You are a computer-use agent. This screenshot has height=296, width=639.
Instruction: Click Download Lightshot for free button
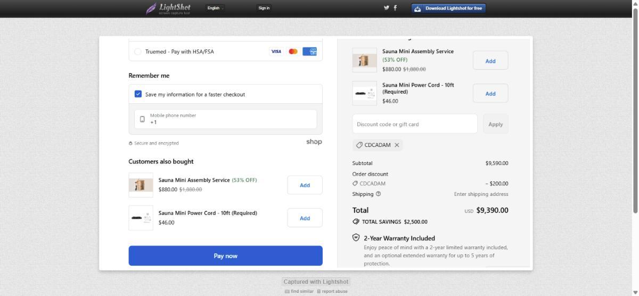click(x=448, y=8)
